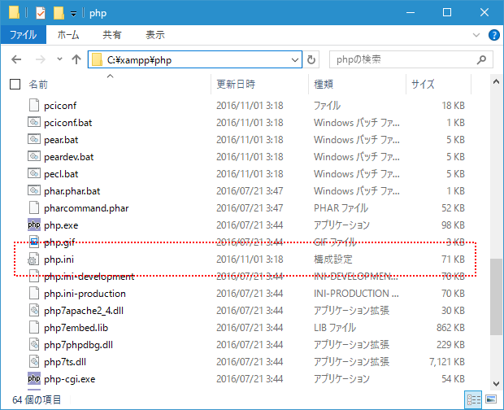The image size is (504, 410).
Task: Click the php.exe application icon
Action: click(x=34, y=225)
